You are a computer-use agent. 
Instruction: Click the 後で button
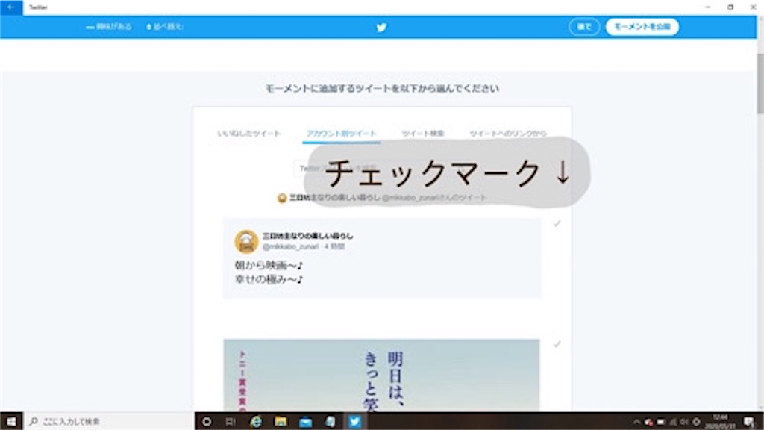584,27
